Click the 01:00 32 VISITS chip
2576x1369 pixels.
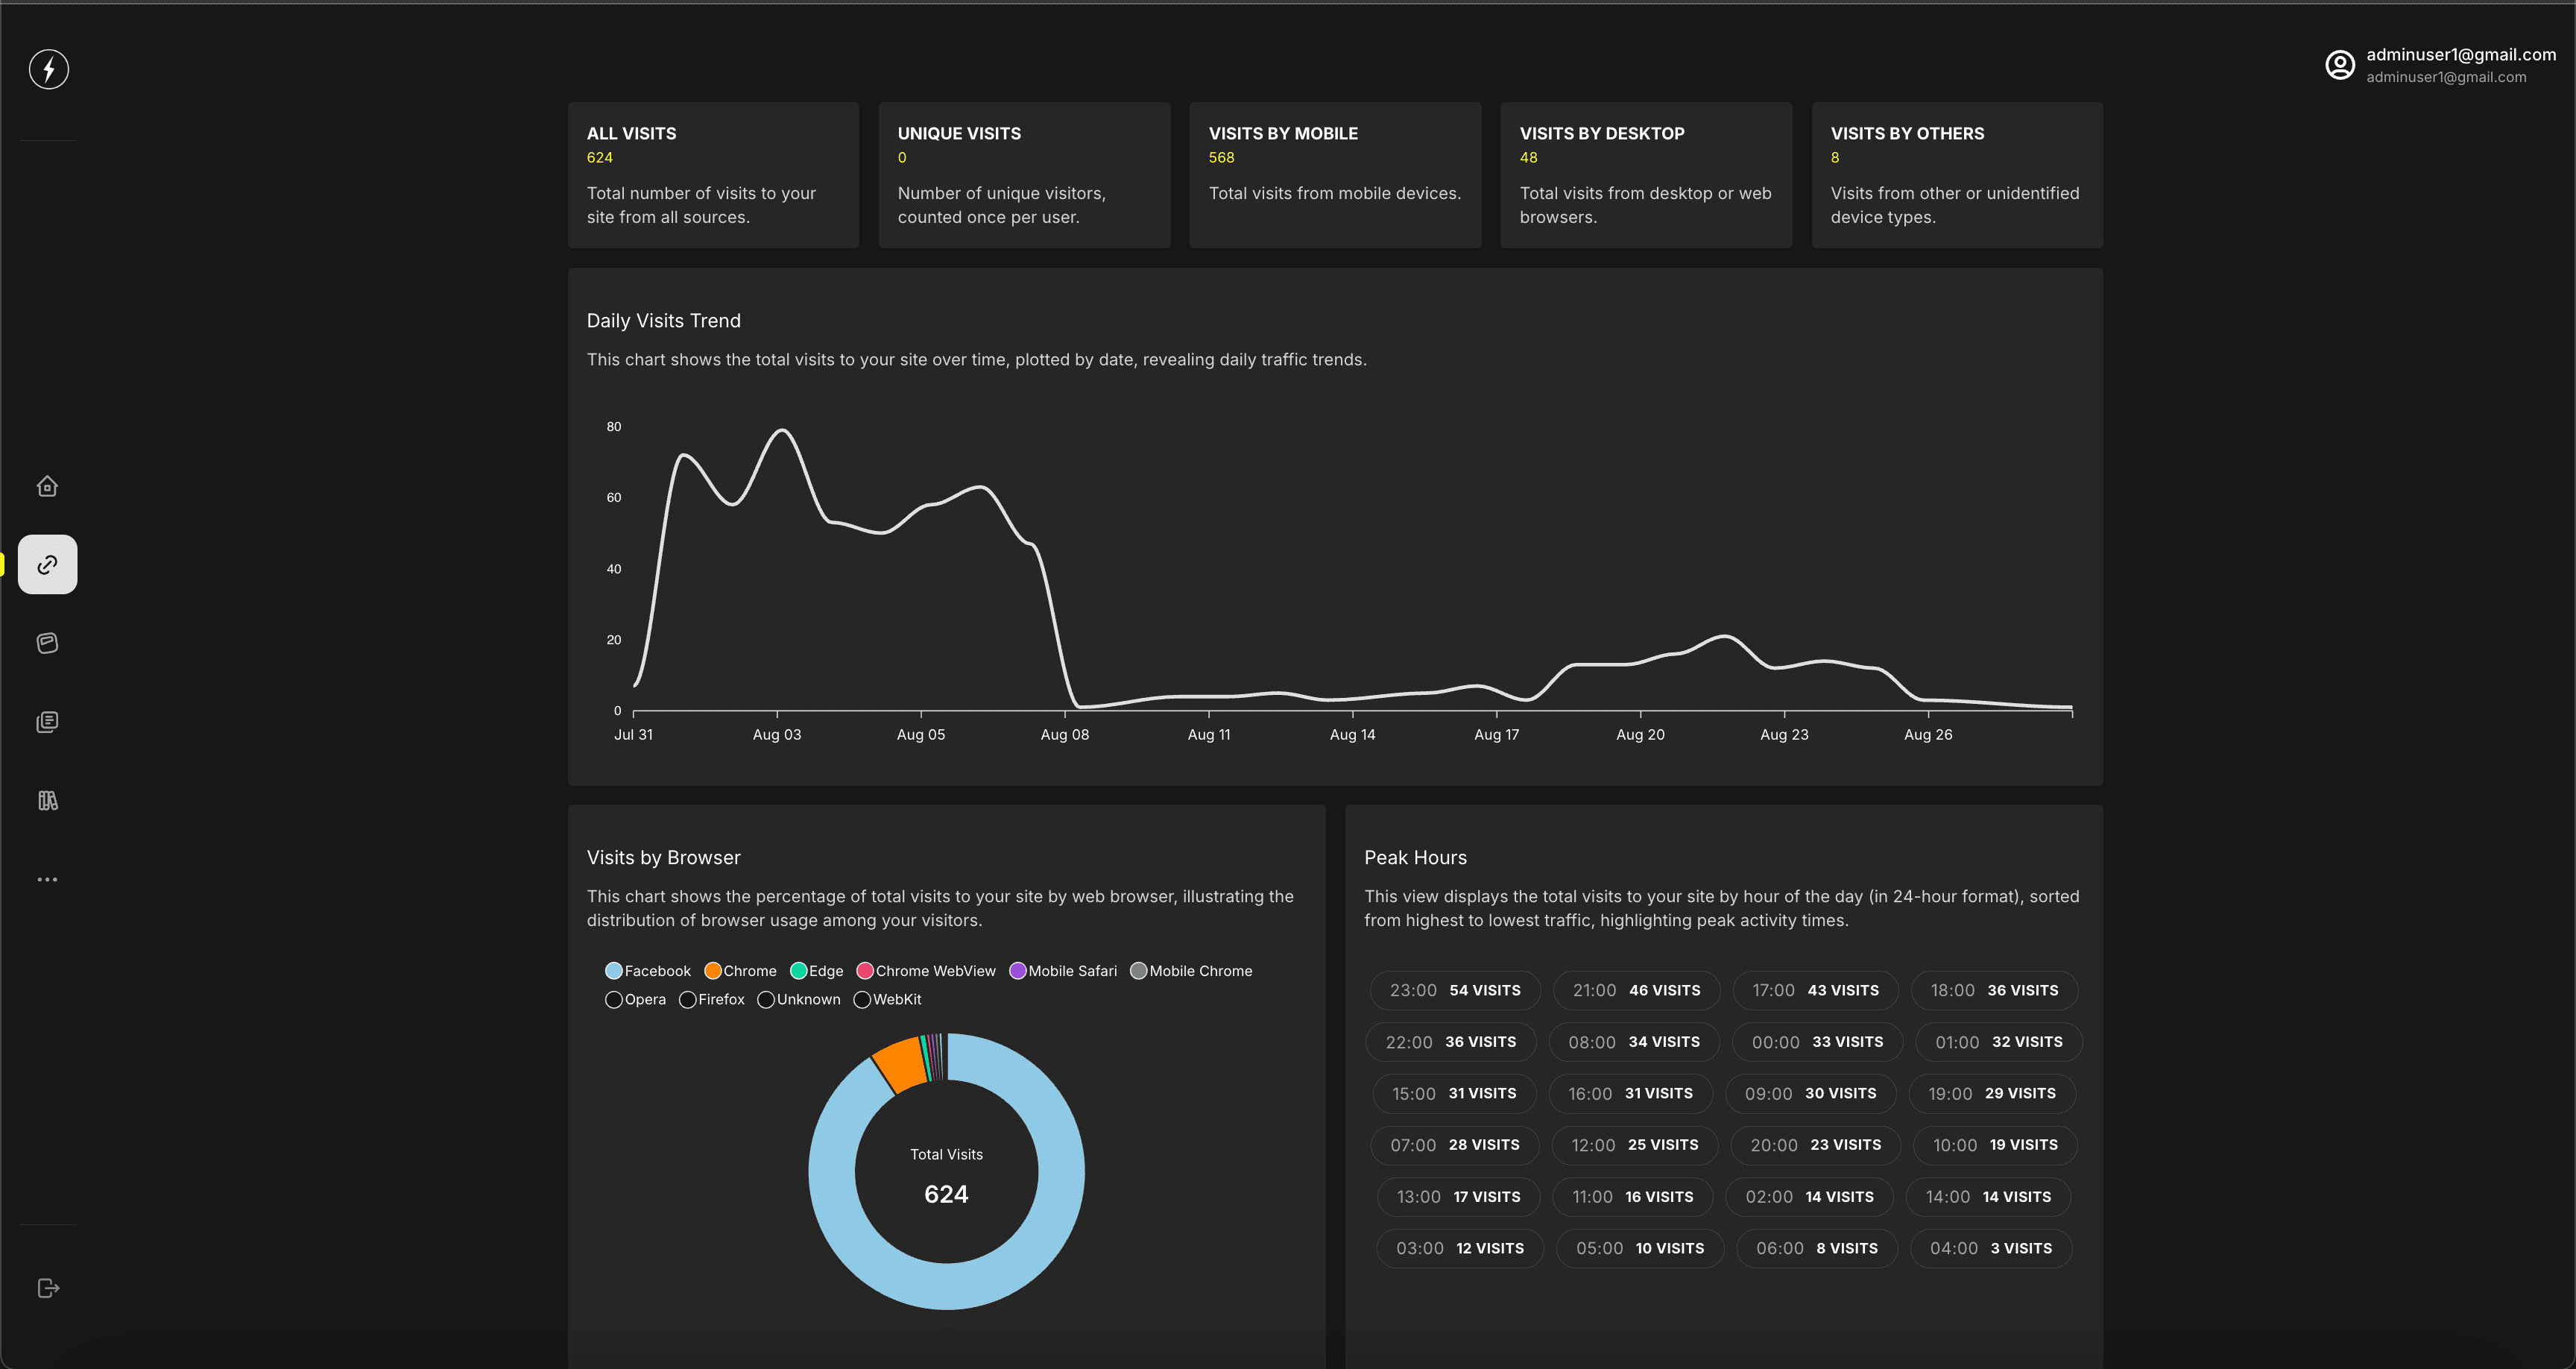click(x=1998, y=1042)
